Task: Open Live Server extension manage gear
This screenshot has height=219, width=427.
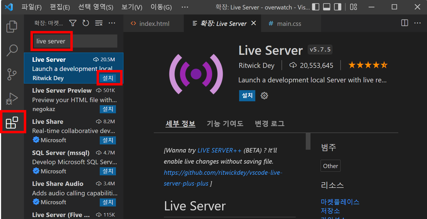Action: 264,96
